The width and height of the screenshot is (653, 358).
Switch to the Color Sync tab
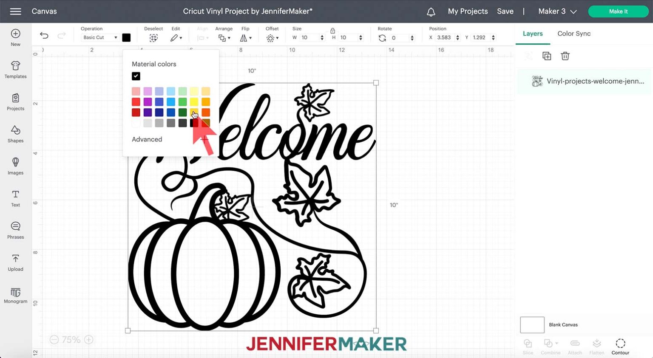click(x=574, y=34)
